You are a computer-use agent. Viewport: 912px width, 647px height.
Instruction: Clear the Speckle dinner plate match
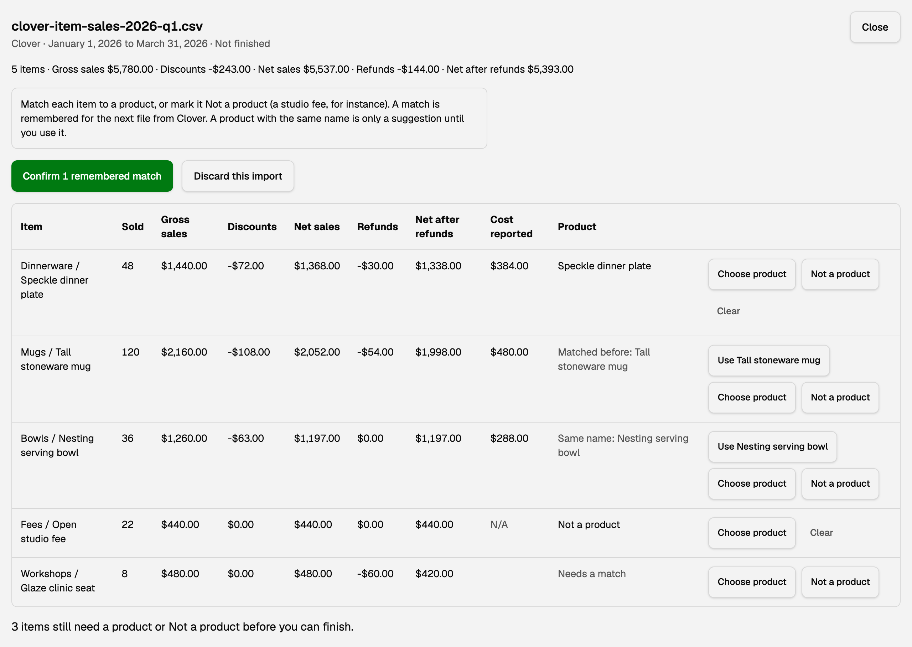coord(728,311)
